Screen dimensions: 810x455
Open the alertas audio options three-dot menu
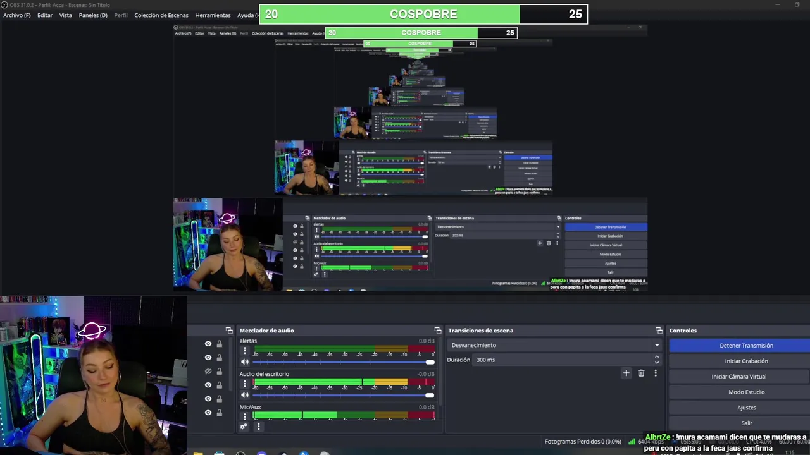[245, 351]
